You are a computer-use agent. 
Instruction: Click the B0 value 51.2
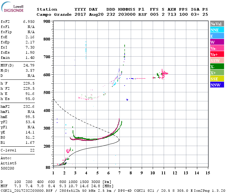tap(30, 137)
